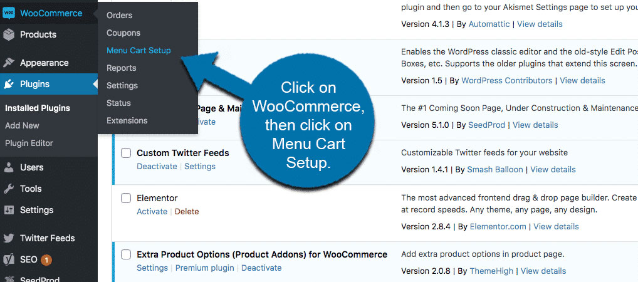This screenshot has width=638, height=282.
Task: Click the Products box icon
Action: [9, 34]
